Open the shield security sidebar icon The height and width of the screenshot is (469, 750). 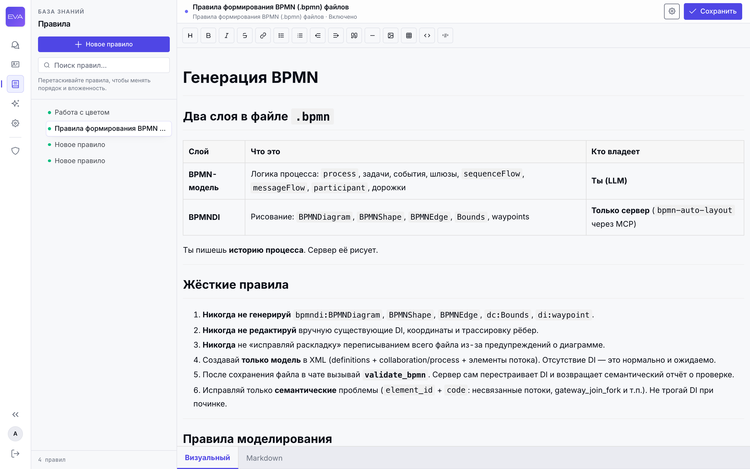(x=15, y=151)
